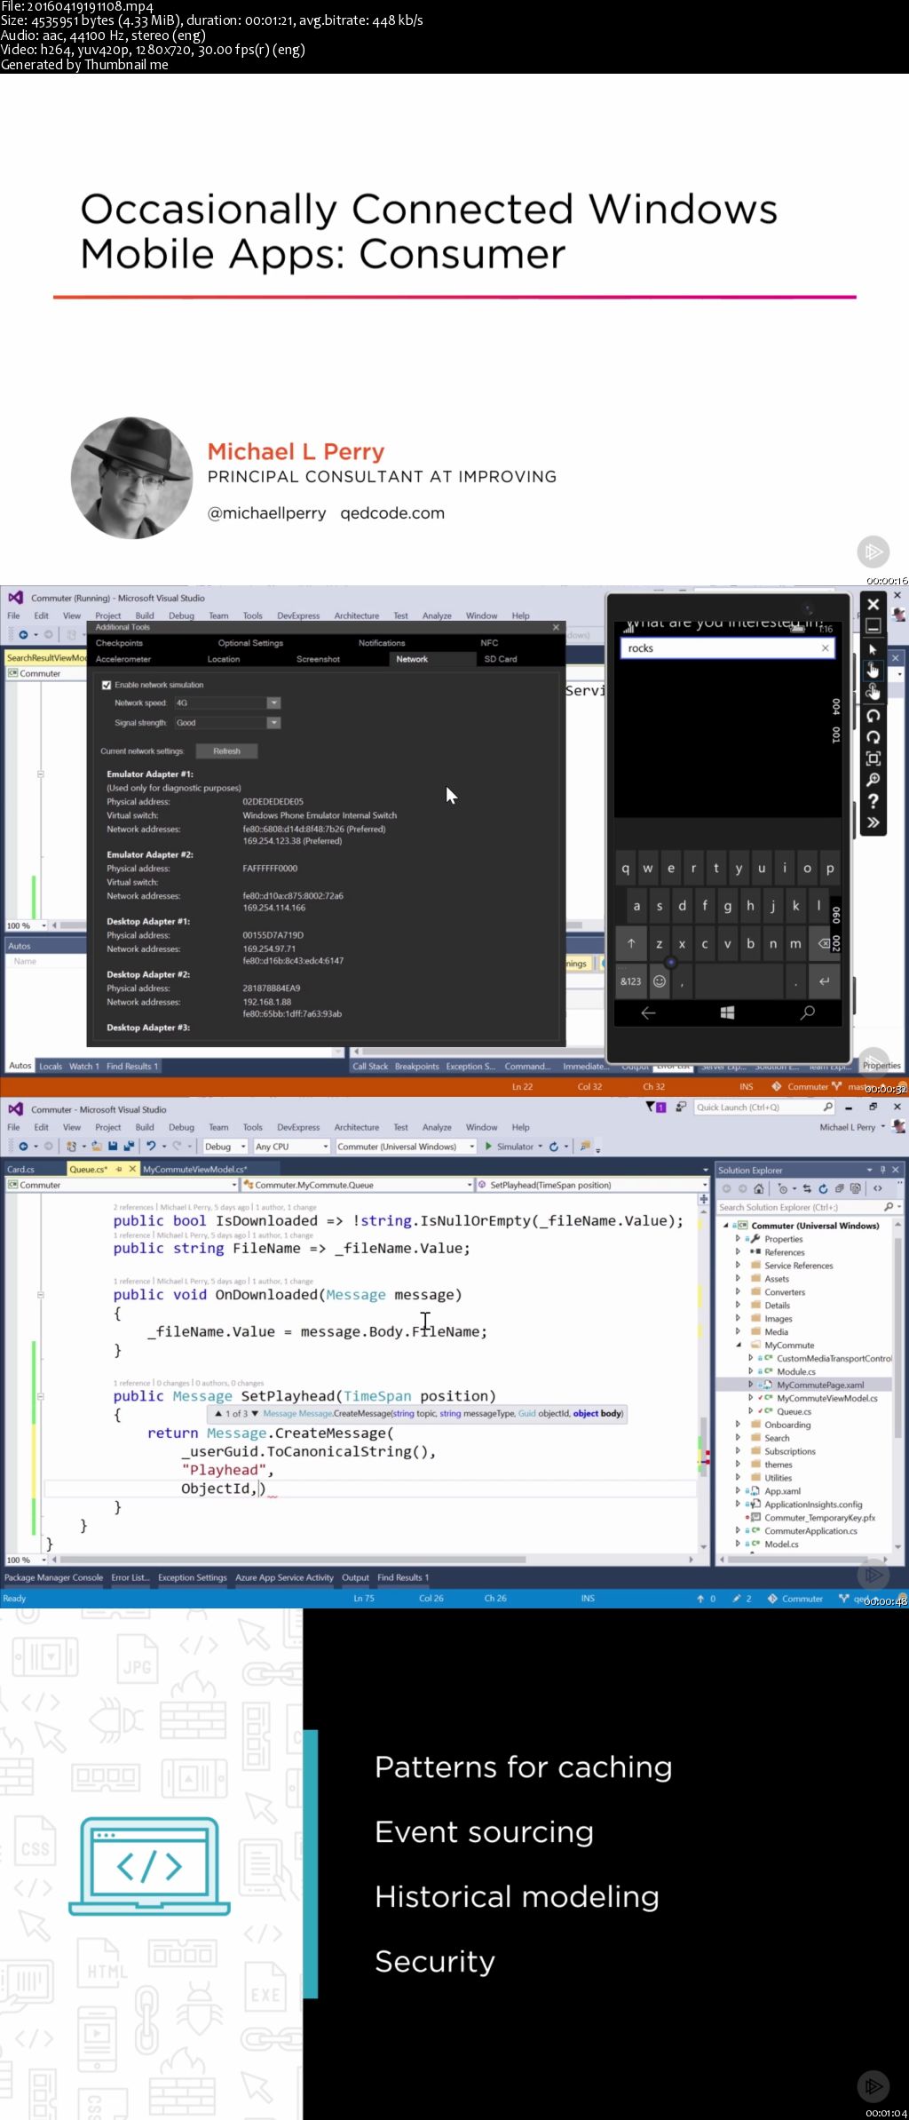
Task: Select Commuter_TemporaryKey.pfx in Solution Explorer
Action: (819, 1518)
